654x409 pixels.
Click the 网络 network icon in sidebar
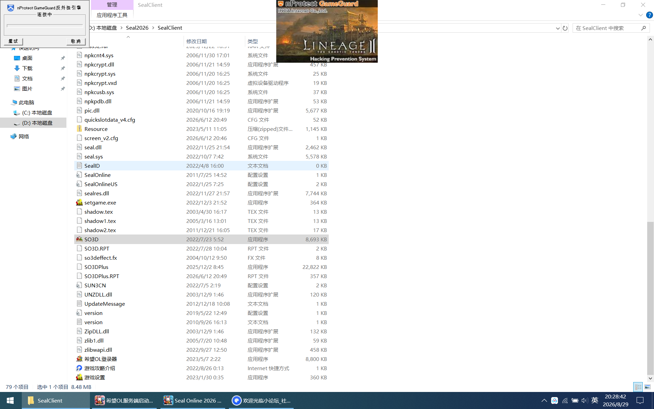14,136
